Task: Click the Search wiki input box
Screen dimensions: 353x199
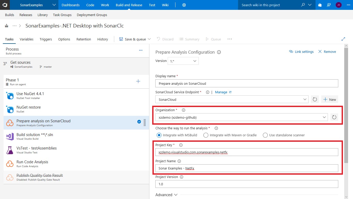Action: [269, 5]
